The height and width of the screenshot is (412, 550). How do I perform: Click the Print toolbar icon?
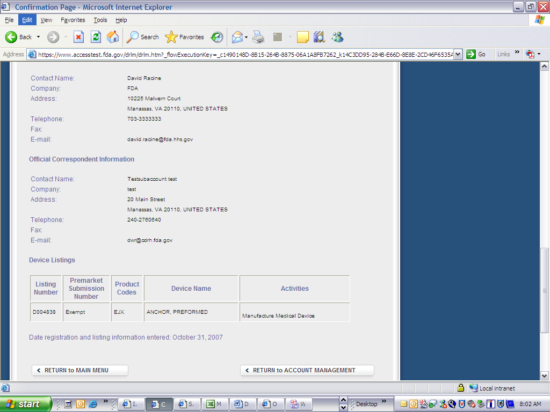coord(258,37)
